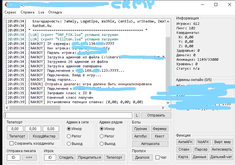Open the Lua menu
The height and width of the screenshot is (165, 235).
pos(41,12)
